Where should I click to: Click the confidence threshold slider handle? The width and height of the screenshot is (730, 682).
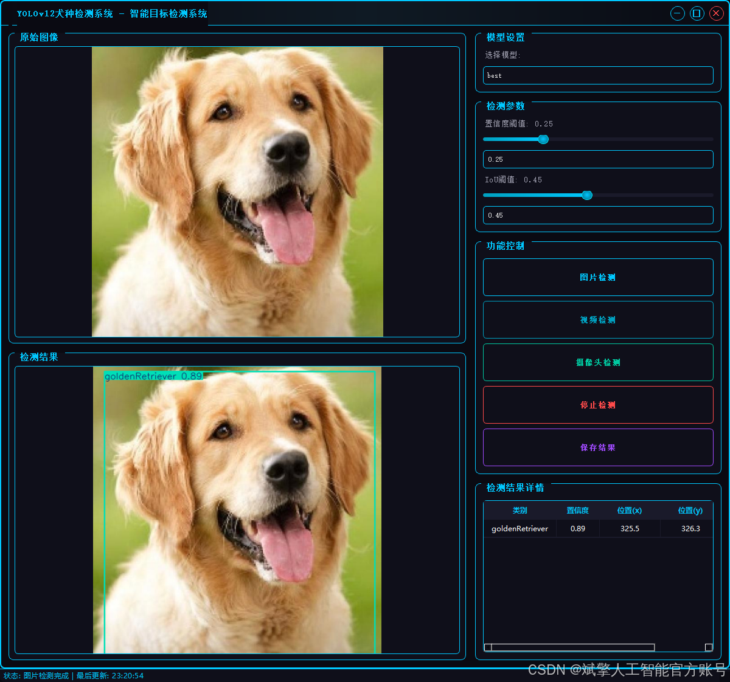point(543,139)
